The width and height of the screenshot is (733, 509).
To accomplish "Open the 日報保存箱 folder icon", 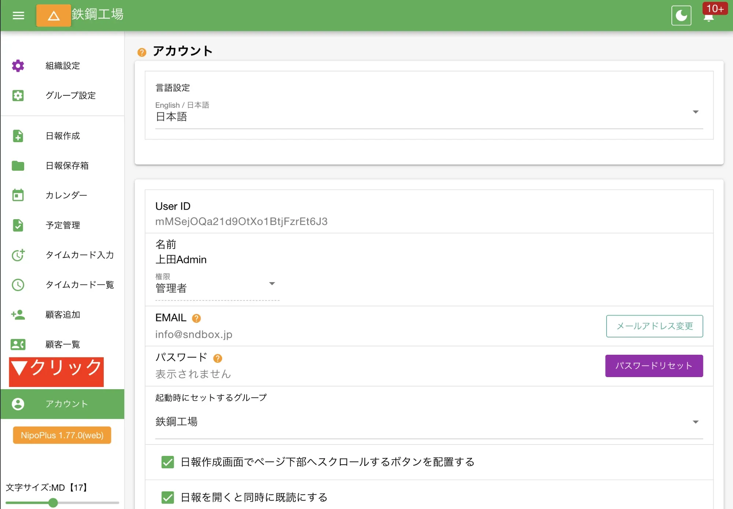I will [x=18, y=166].
